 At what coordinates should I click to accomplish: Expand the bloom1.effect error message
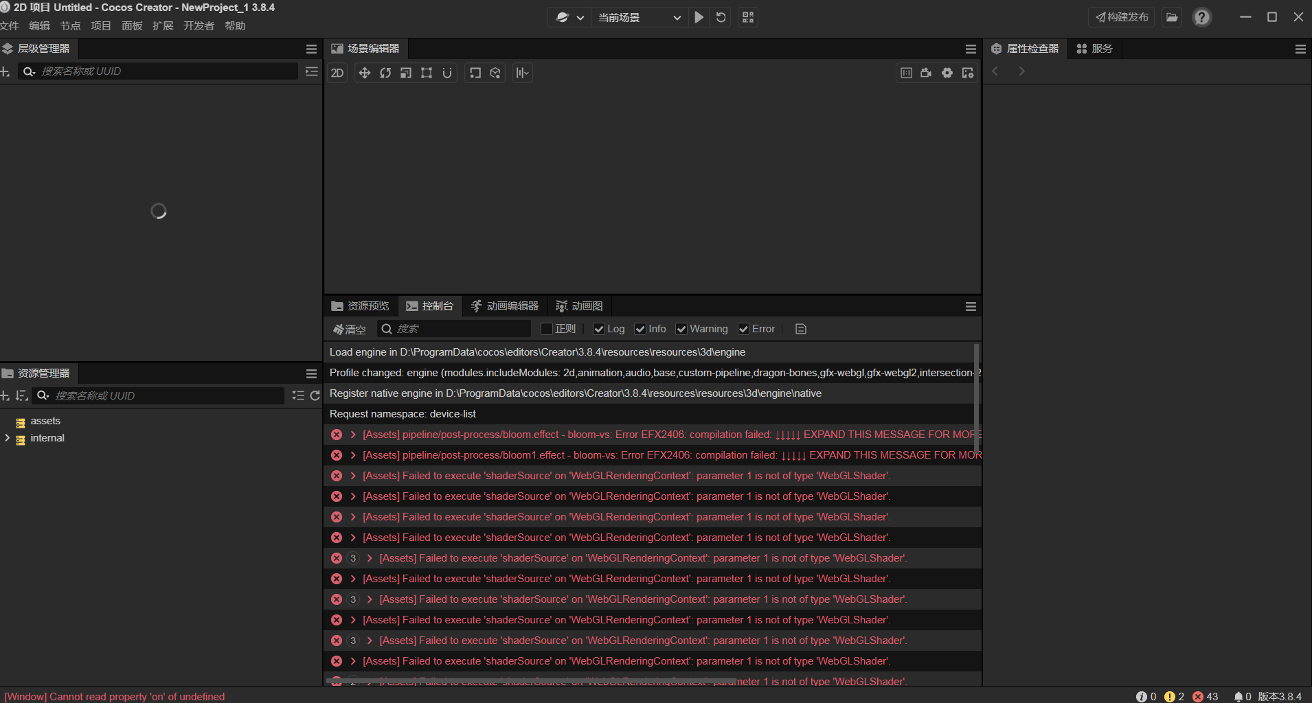[353, 455]
